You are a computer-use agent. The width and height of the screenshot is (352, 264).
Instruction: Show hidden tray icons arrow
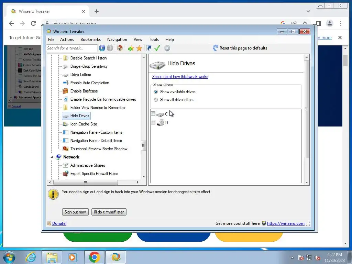[292, 257]
